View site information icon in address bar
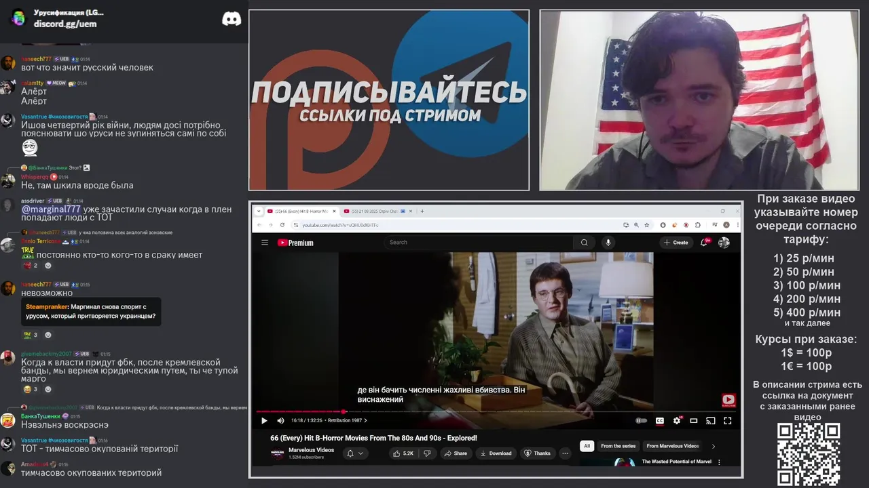 [x=296, y=225]
